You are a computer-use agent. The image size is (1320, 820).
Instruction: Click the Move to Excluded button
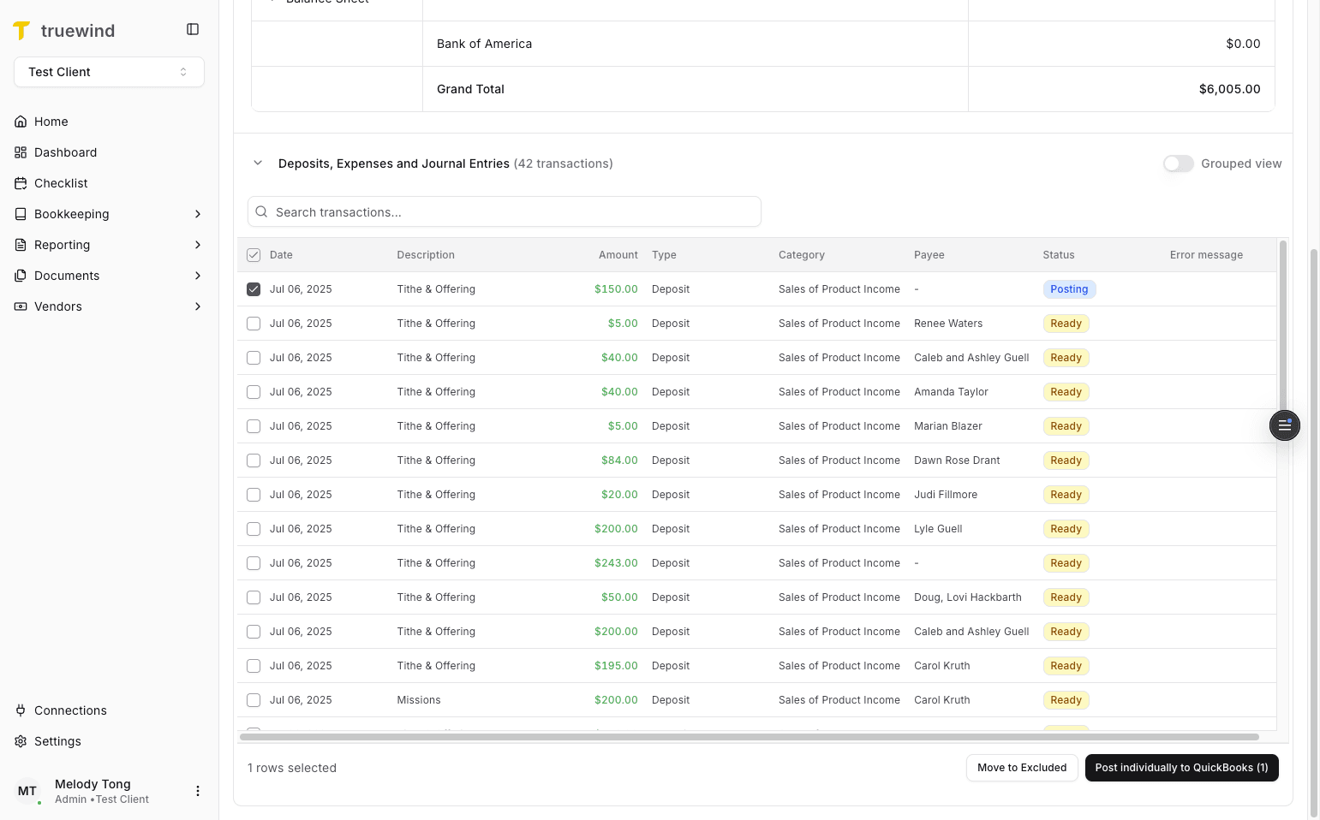(1022, 768)
